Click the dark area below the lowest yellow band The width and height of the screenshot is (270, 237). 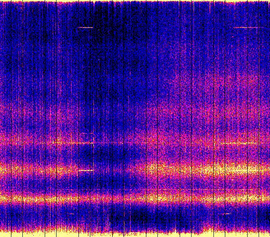coord(139,216)
